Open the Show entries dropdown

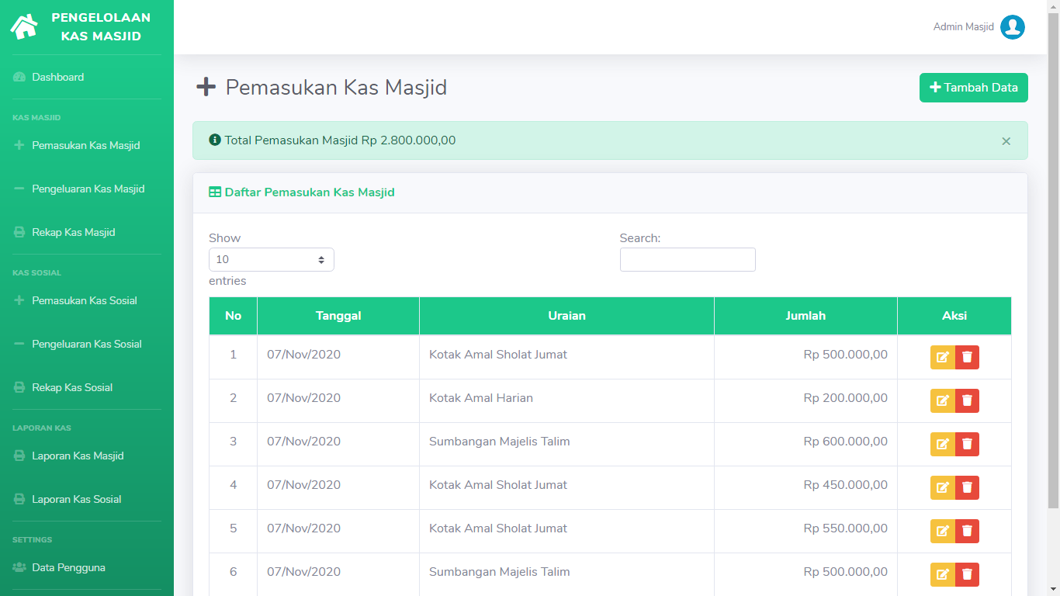272,260
